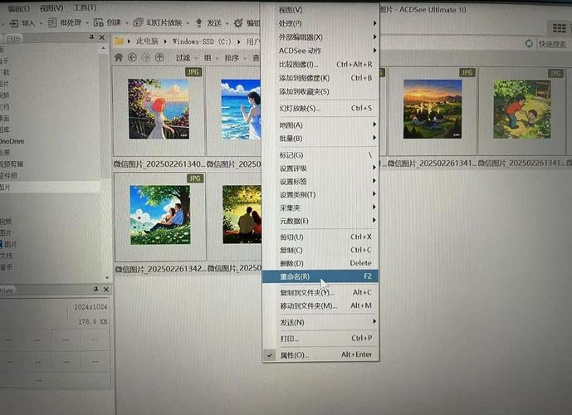Select the couple under tree on meadow thumbnail
Image resolution: width=572 pixels, height=415 pixels.
coord(160,215)
